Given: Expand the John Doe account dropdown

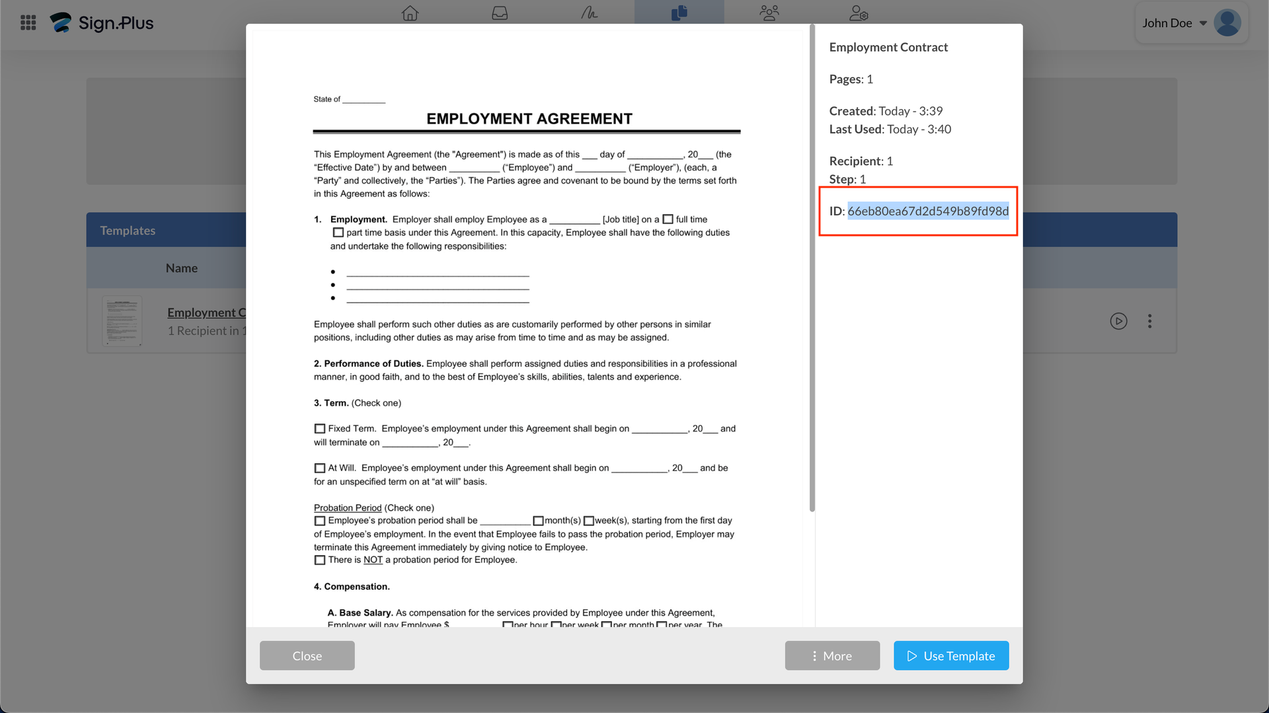Looking at the screenshot, I should (x=1203, y=23).
